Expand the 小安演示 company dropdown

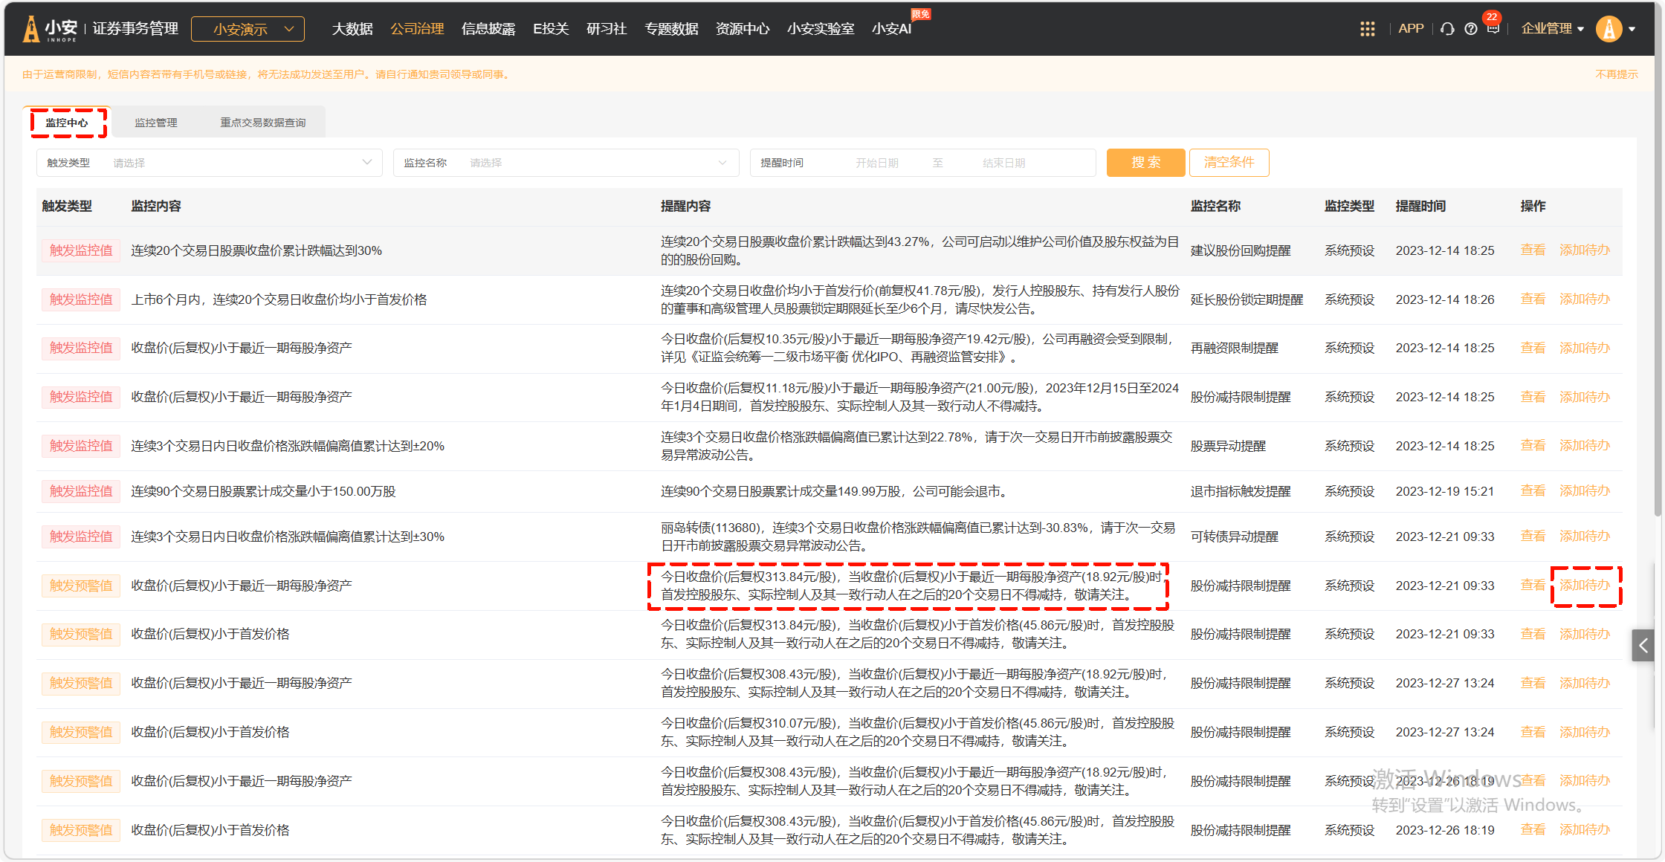[248, 29]
